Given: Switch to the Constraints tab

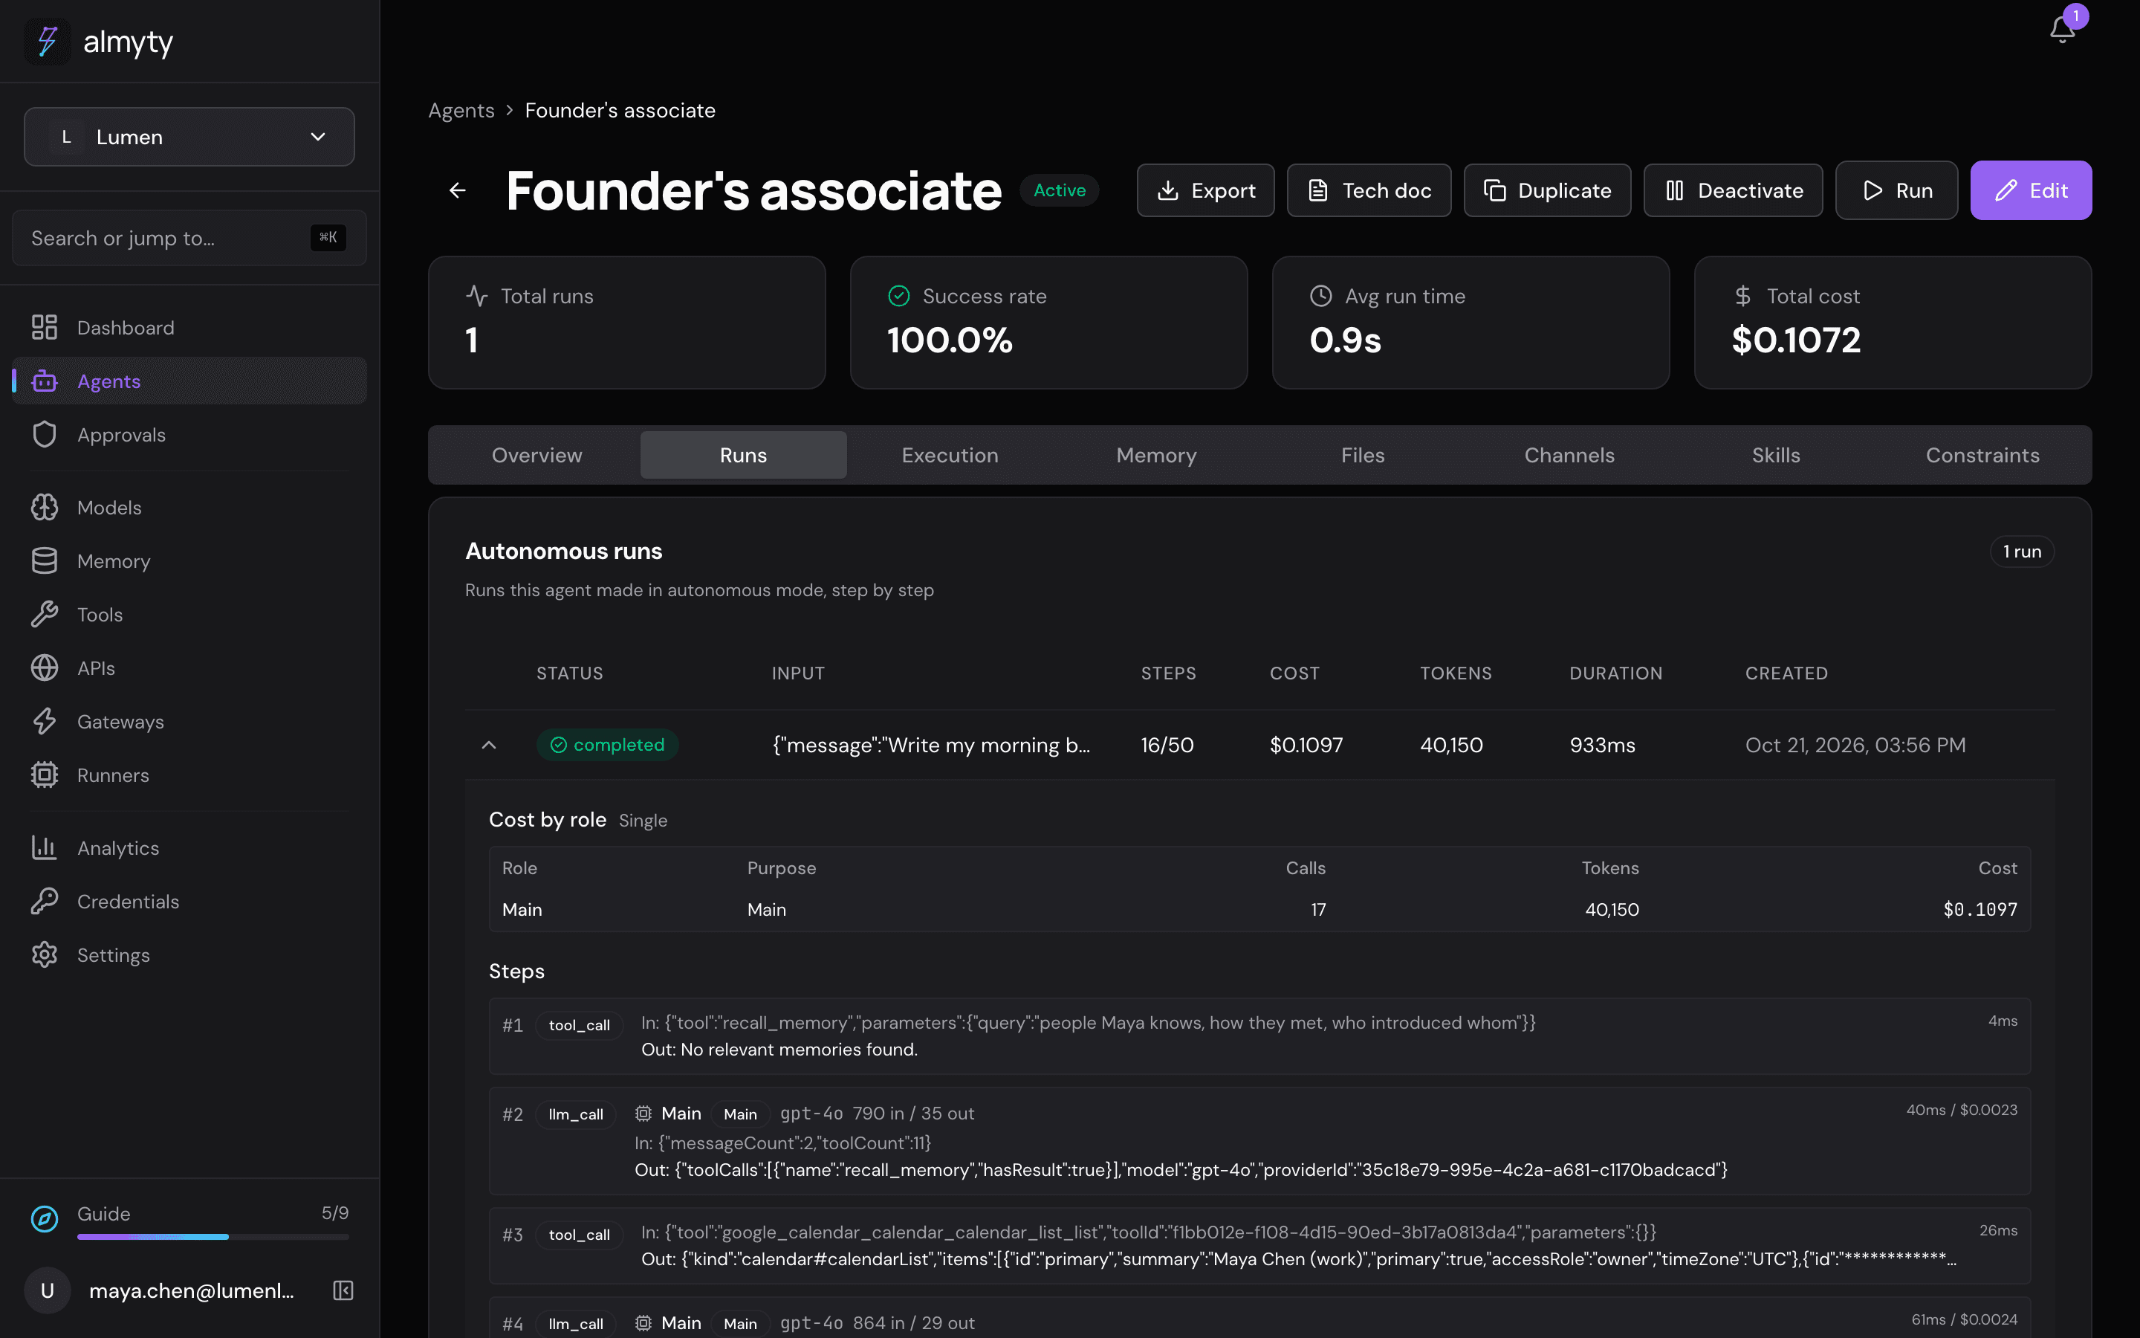Looking at the screenshot, I should coord(1982,455).
